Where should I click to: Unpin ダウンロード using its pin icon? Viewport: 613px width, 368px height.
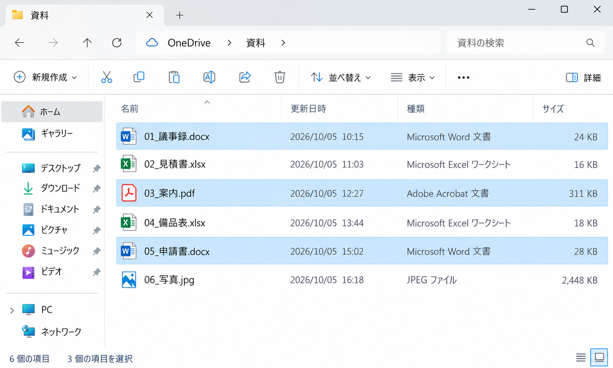(97, 188)
